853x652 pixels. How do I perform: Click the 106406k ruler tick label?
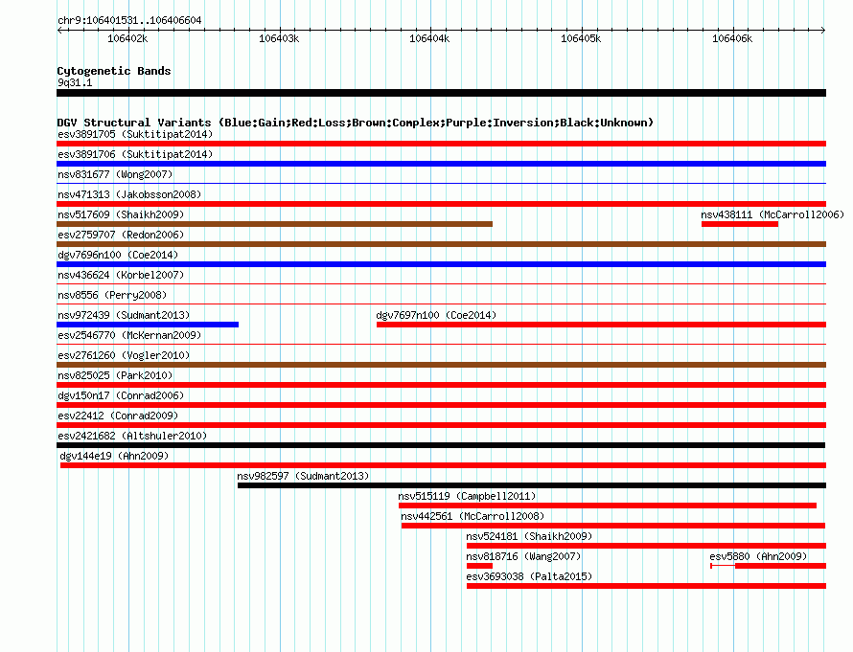pos(732,38)
